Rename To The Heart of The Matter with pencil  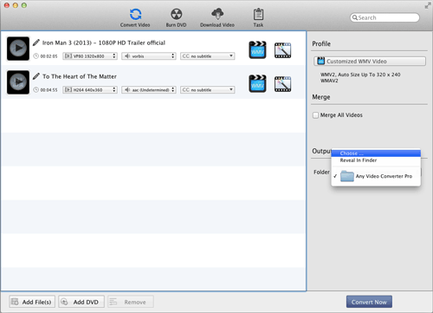pyautogui.click(x=36, y=76)
